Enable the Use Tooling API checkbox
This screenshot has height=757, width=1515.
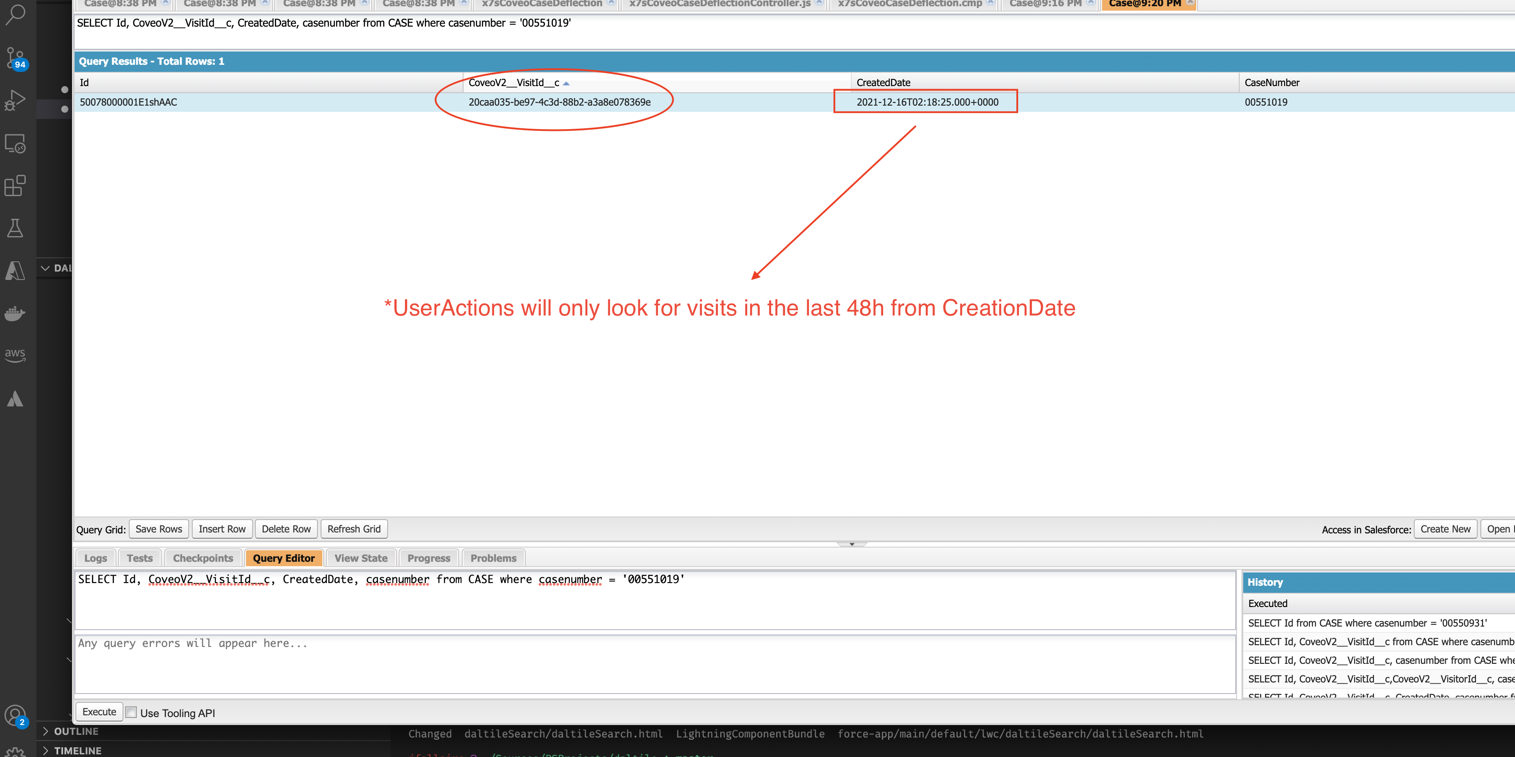pos(130,712)
